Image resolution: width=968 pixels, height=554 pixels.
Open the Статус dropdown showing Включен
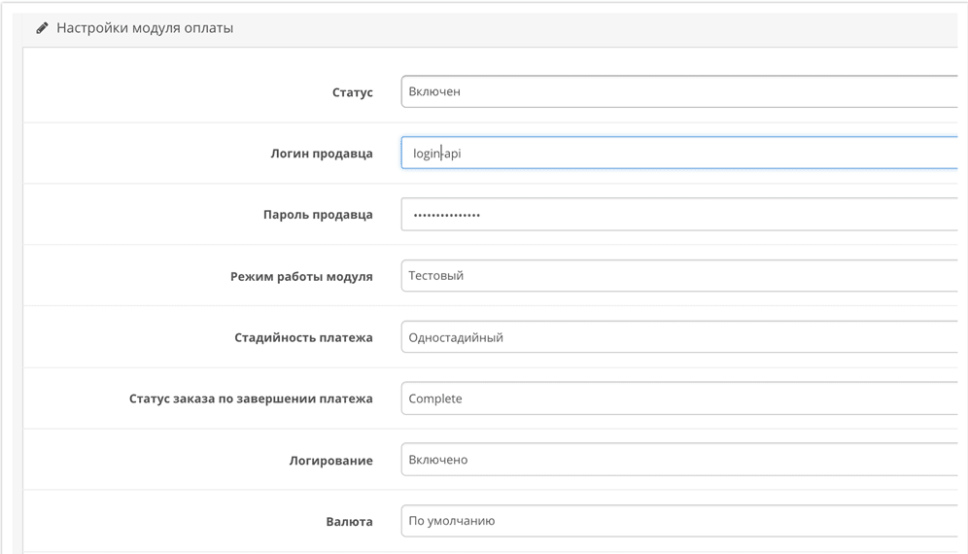[678, 91]
